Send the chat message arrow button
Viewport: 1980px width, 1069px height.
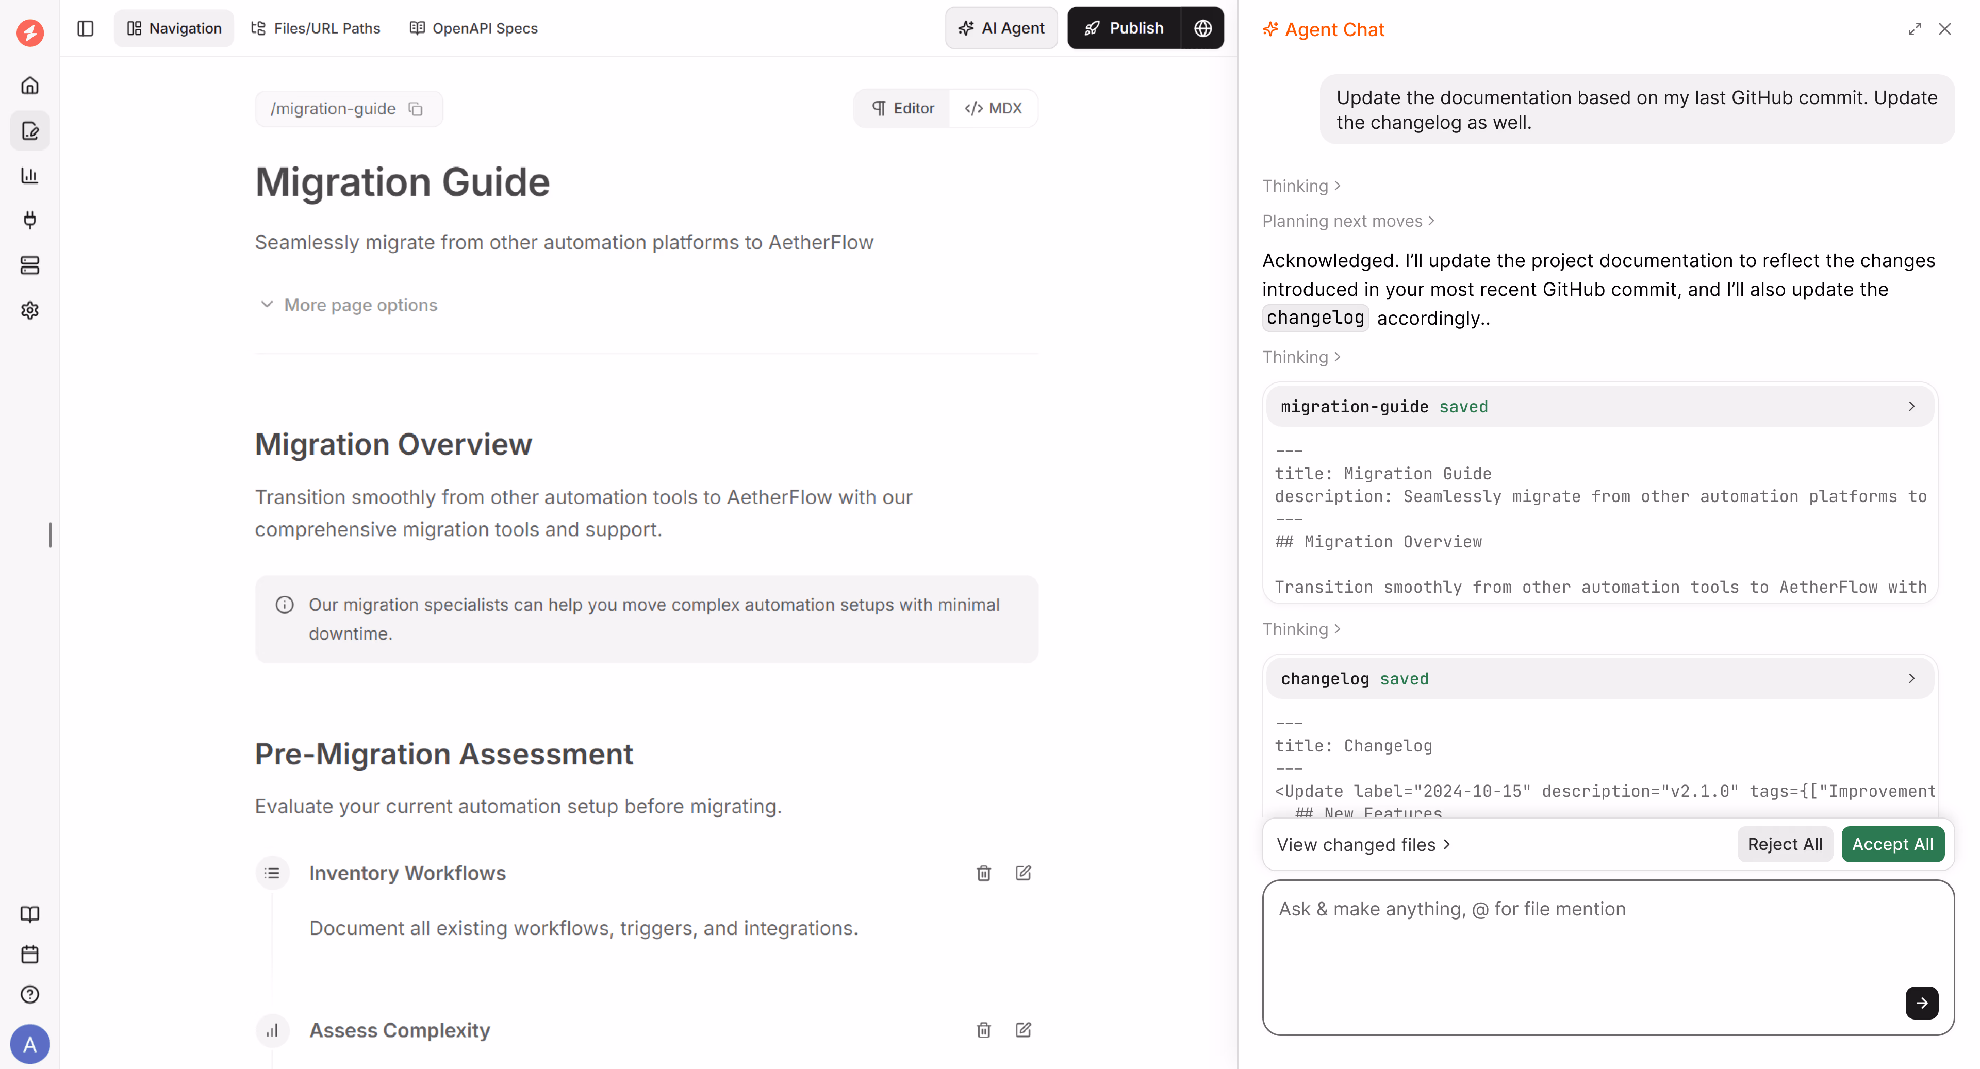click(x=1922, y=1003)
